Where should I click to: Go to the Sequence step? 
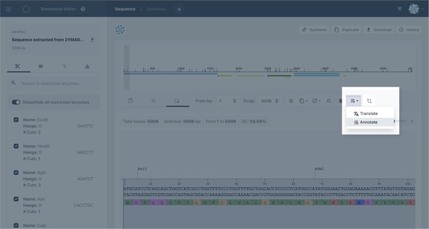click(125, 9)
